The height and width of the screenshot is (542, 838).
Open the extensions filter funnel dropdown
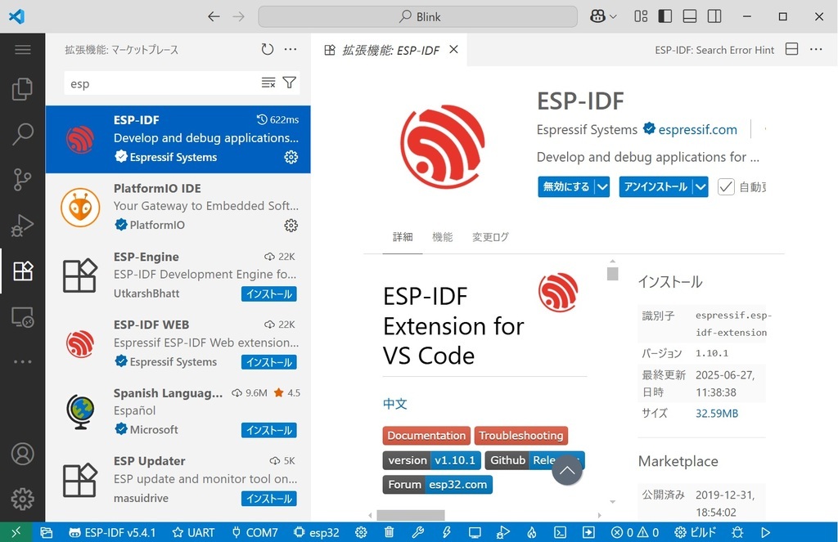click(289, 83)
